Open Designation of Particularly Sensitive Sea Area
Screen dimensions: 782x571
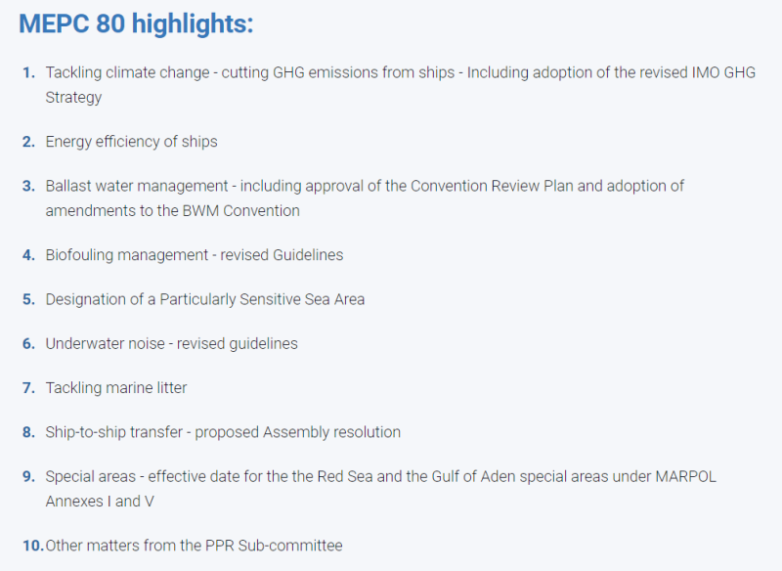(x=205, y=299)
